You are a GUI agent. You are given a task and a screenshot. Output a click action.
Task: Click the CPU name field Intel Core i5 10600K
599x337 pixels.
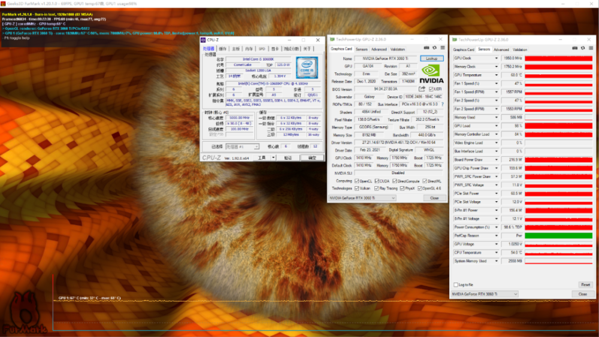[258, 59]
